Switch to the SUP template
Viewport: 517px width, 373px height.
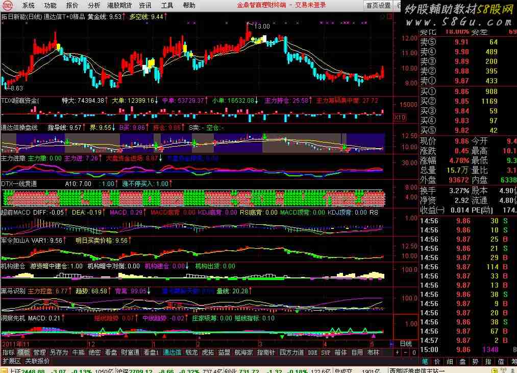326,353
